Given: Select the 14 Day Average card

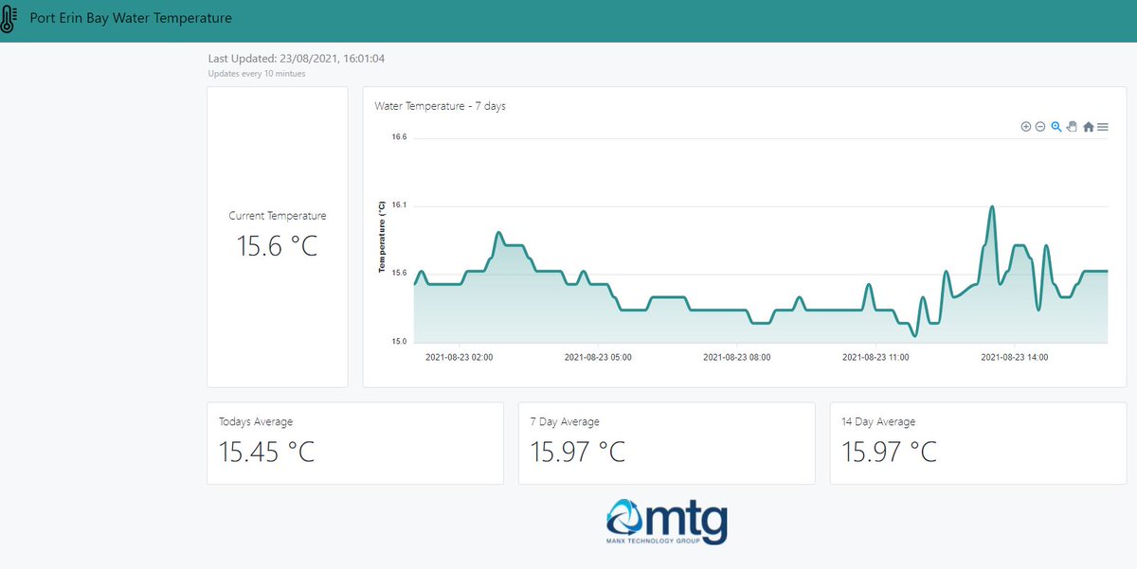Looking at the screenshot, I should 974,442.
